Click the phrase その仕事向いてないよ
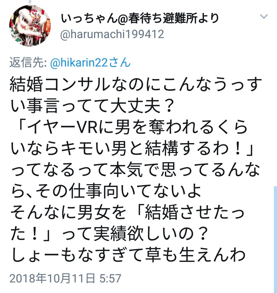The image size is (277, 293). click(x=118, y=191)
